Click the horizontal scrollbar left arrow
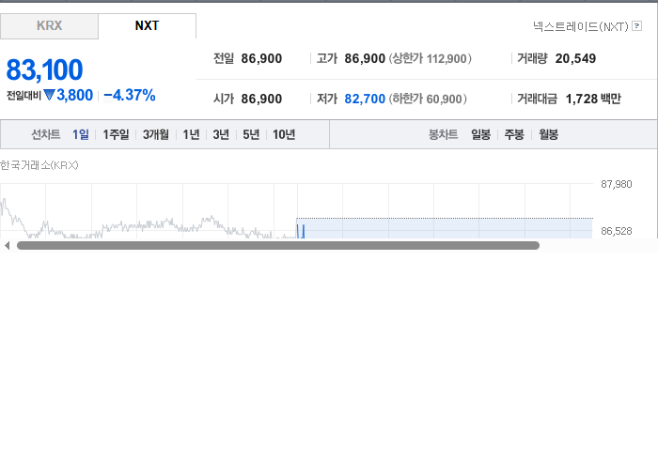658x460 pixels. pos(7,246)
